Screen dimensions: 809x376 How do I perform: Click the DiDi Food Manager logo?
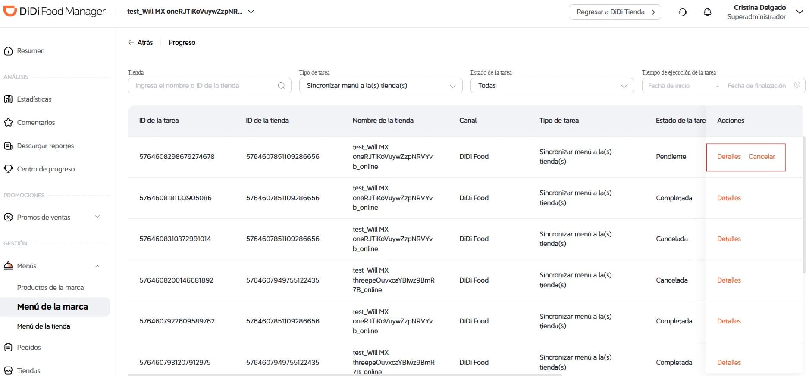54,12
